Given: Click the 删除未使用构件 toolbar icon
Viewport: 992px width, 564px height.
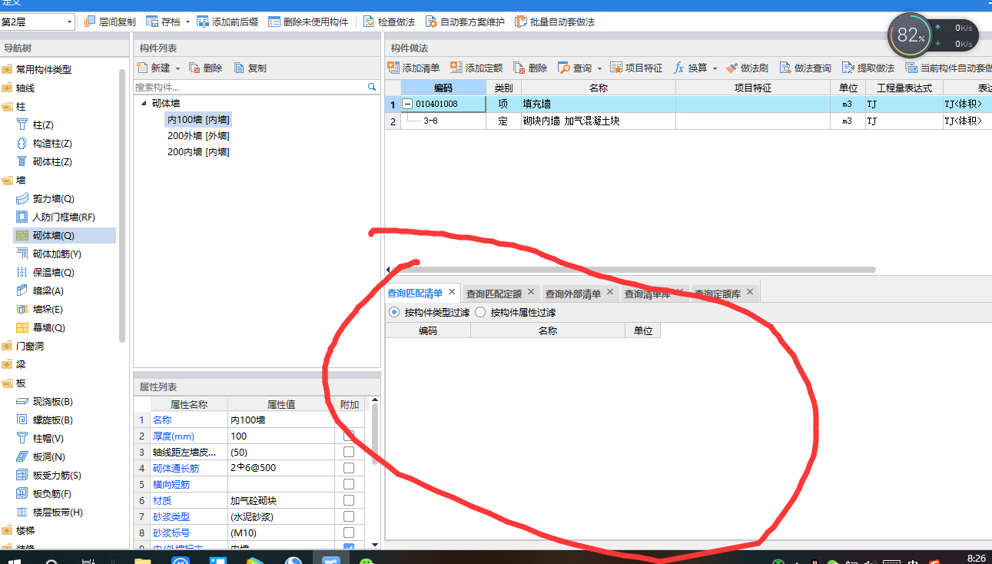Looking at the screenshot, I should pos(274,22).
